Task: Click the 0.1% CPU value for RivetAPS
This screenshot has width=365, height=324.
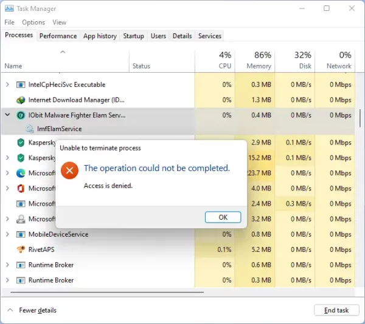Action: [224, 250]
